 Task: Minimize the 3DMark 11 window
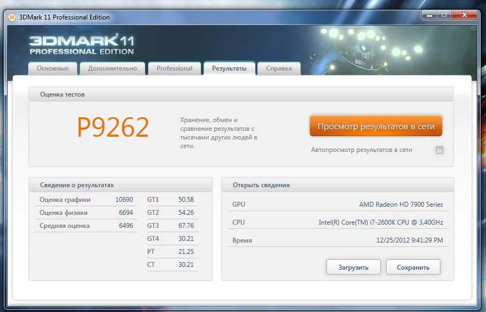(x=430, y=15)
